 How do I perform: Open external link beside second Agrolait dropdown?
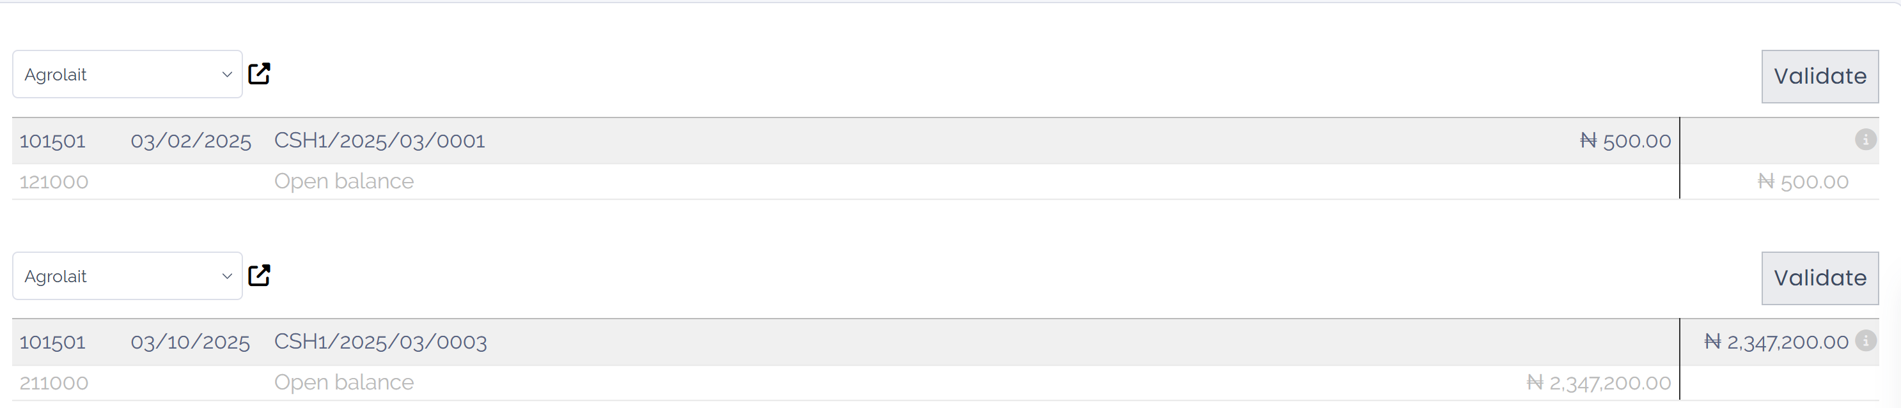(x=259, y=275)
